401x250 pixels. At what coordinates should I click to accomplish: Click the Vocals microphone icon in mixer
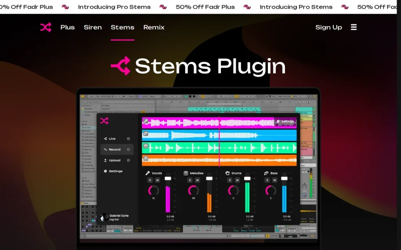[148, 173]
